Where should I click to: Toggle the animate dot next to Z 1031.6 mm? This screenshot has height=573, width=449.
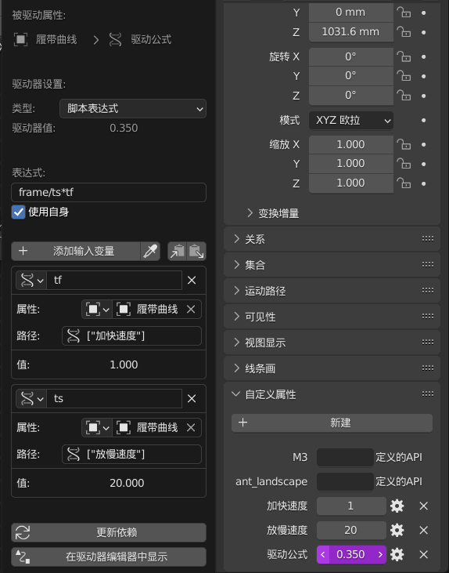pos(423,32)
